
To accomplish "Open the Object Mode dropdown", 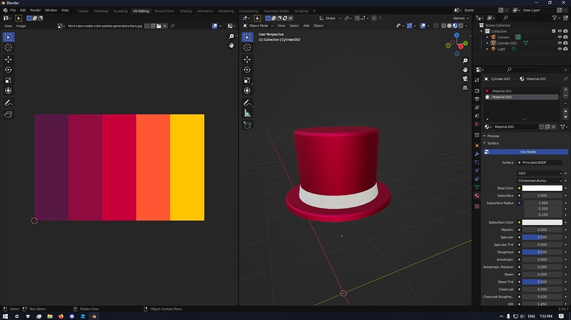I will pos(258,26).
